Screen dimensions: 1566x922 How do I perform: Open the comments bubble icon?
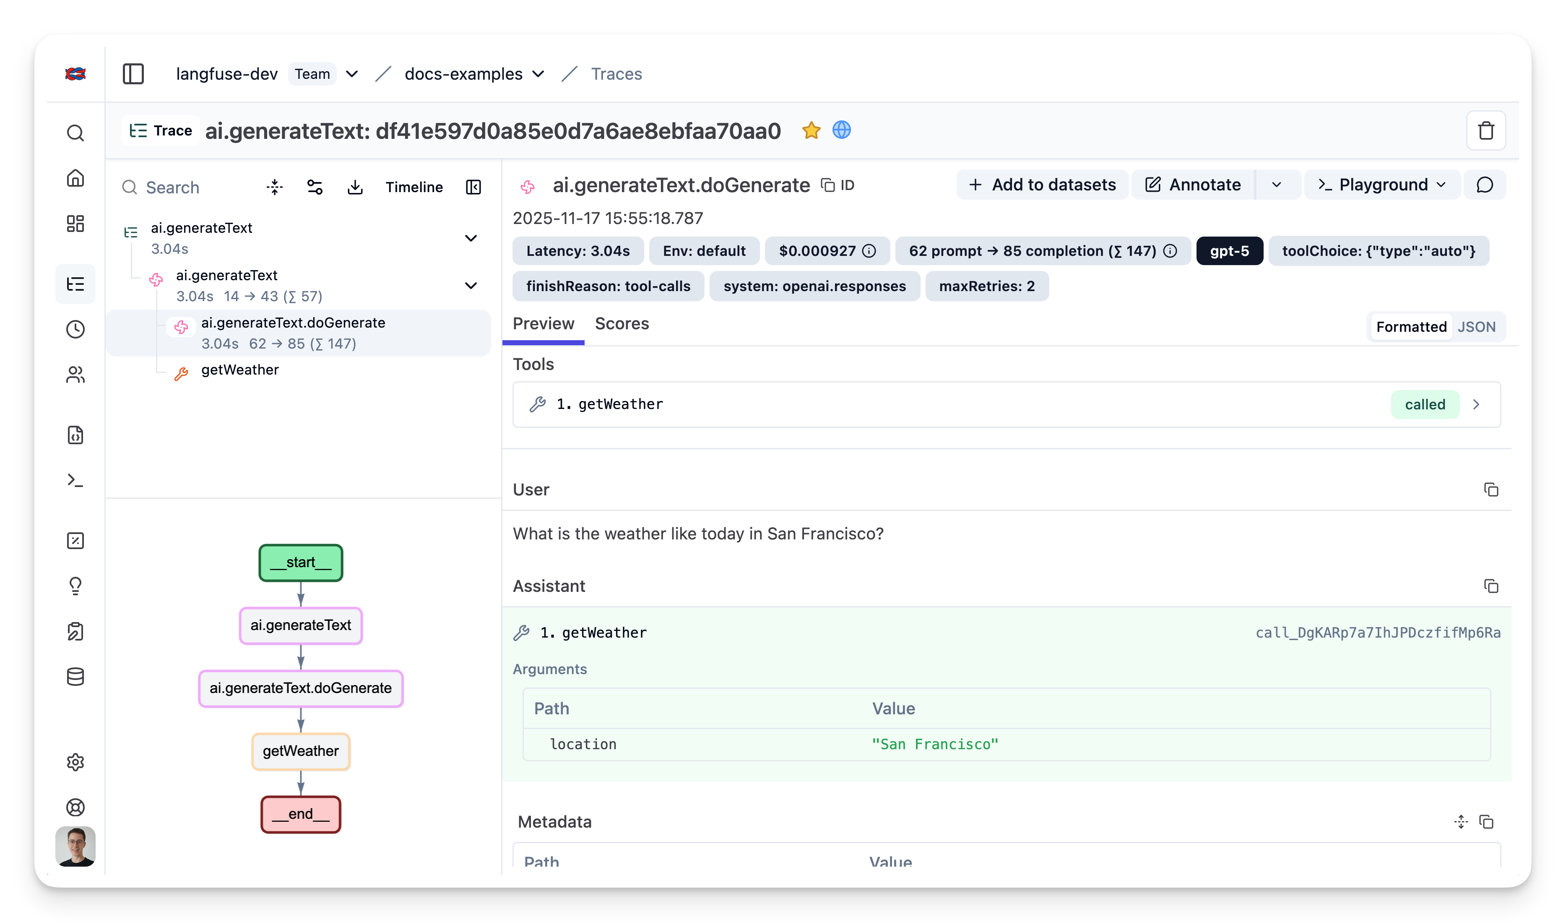1484,185
